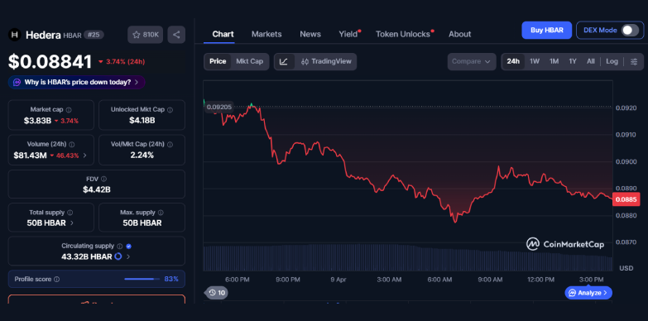This screenshot has height=321, width=648.
Task: Click the 50B HBAR Max. supply value
Action: click(x=142, y=223)
